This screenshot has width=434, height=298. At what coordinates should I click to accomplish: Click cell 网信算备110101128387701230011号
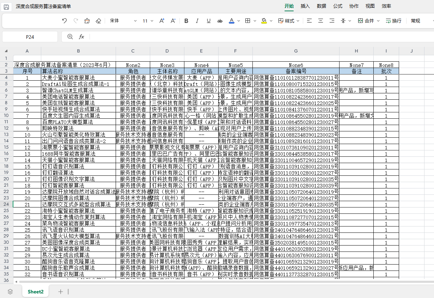296,77
